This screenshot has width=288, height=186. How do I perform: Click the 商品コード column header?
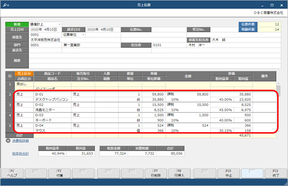[x=52, y=74]
